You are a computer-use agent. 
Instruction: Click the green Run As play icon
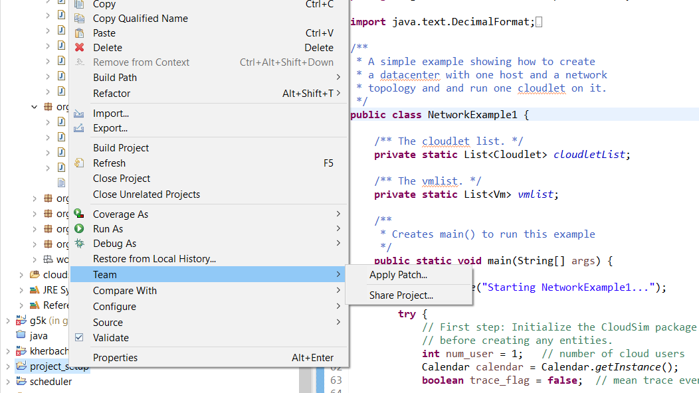pyautogui.click(x=79, y=228)
